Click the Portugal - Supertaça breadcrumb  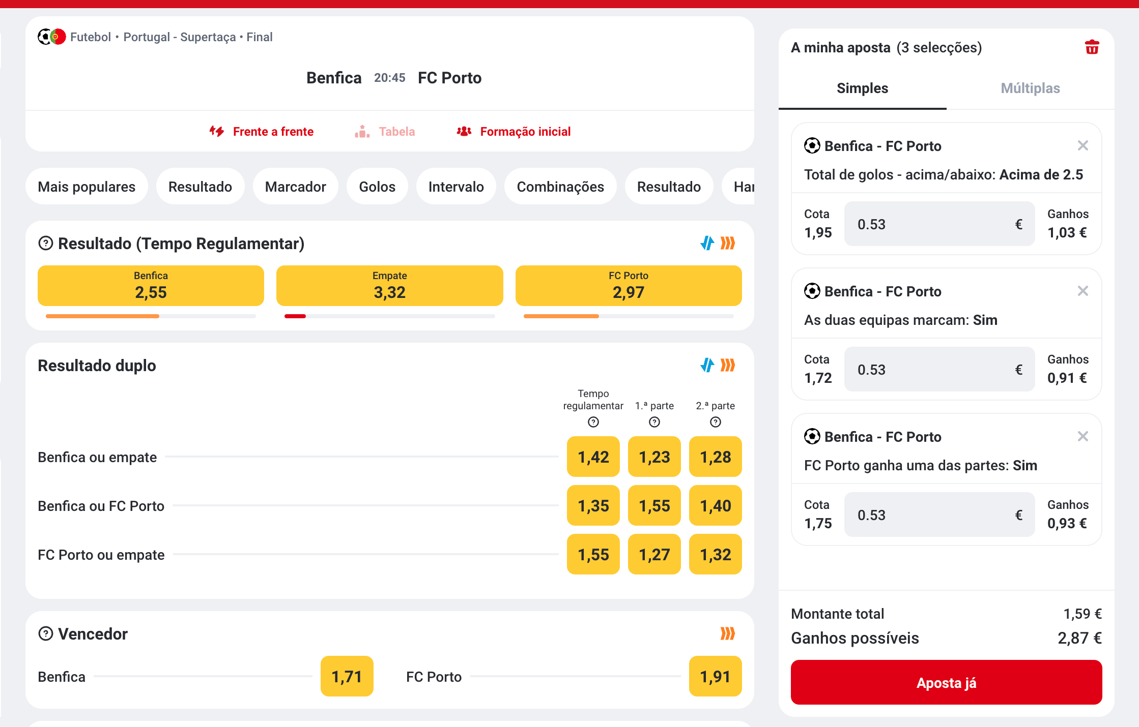180,37
